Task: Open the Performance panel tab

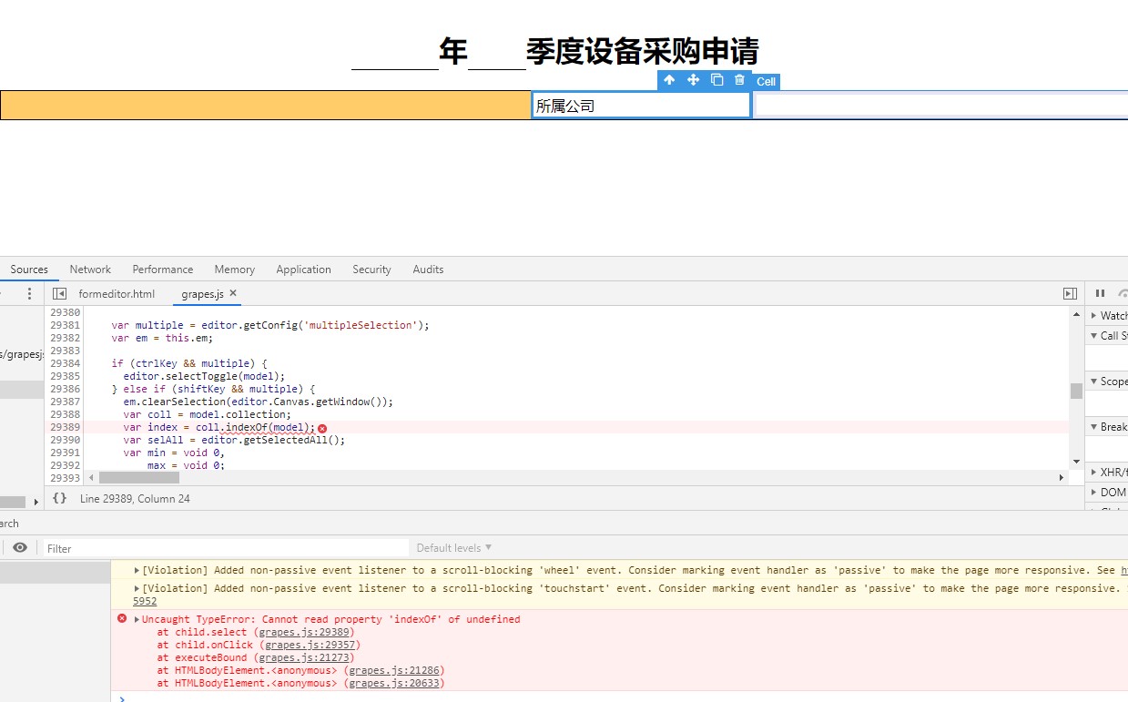Action: point(163,270)
